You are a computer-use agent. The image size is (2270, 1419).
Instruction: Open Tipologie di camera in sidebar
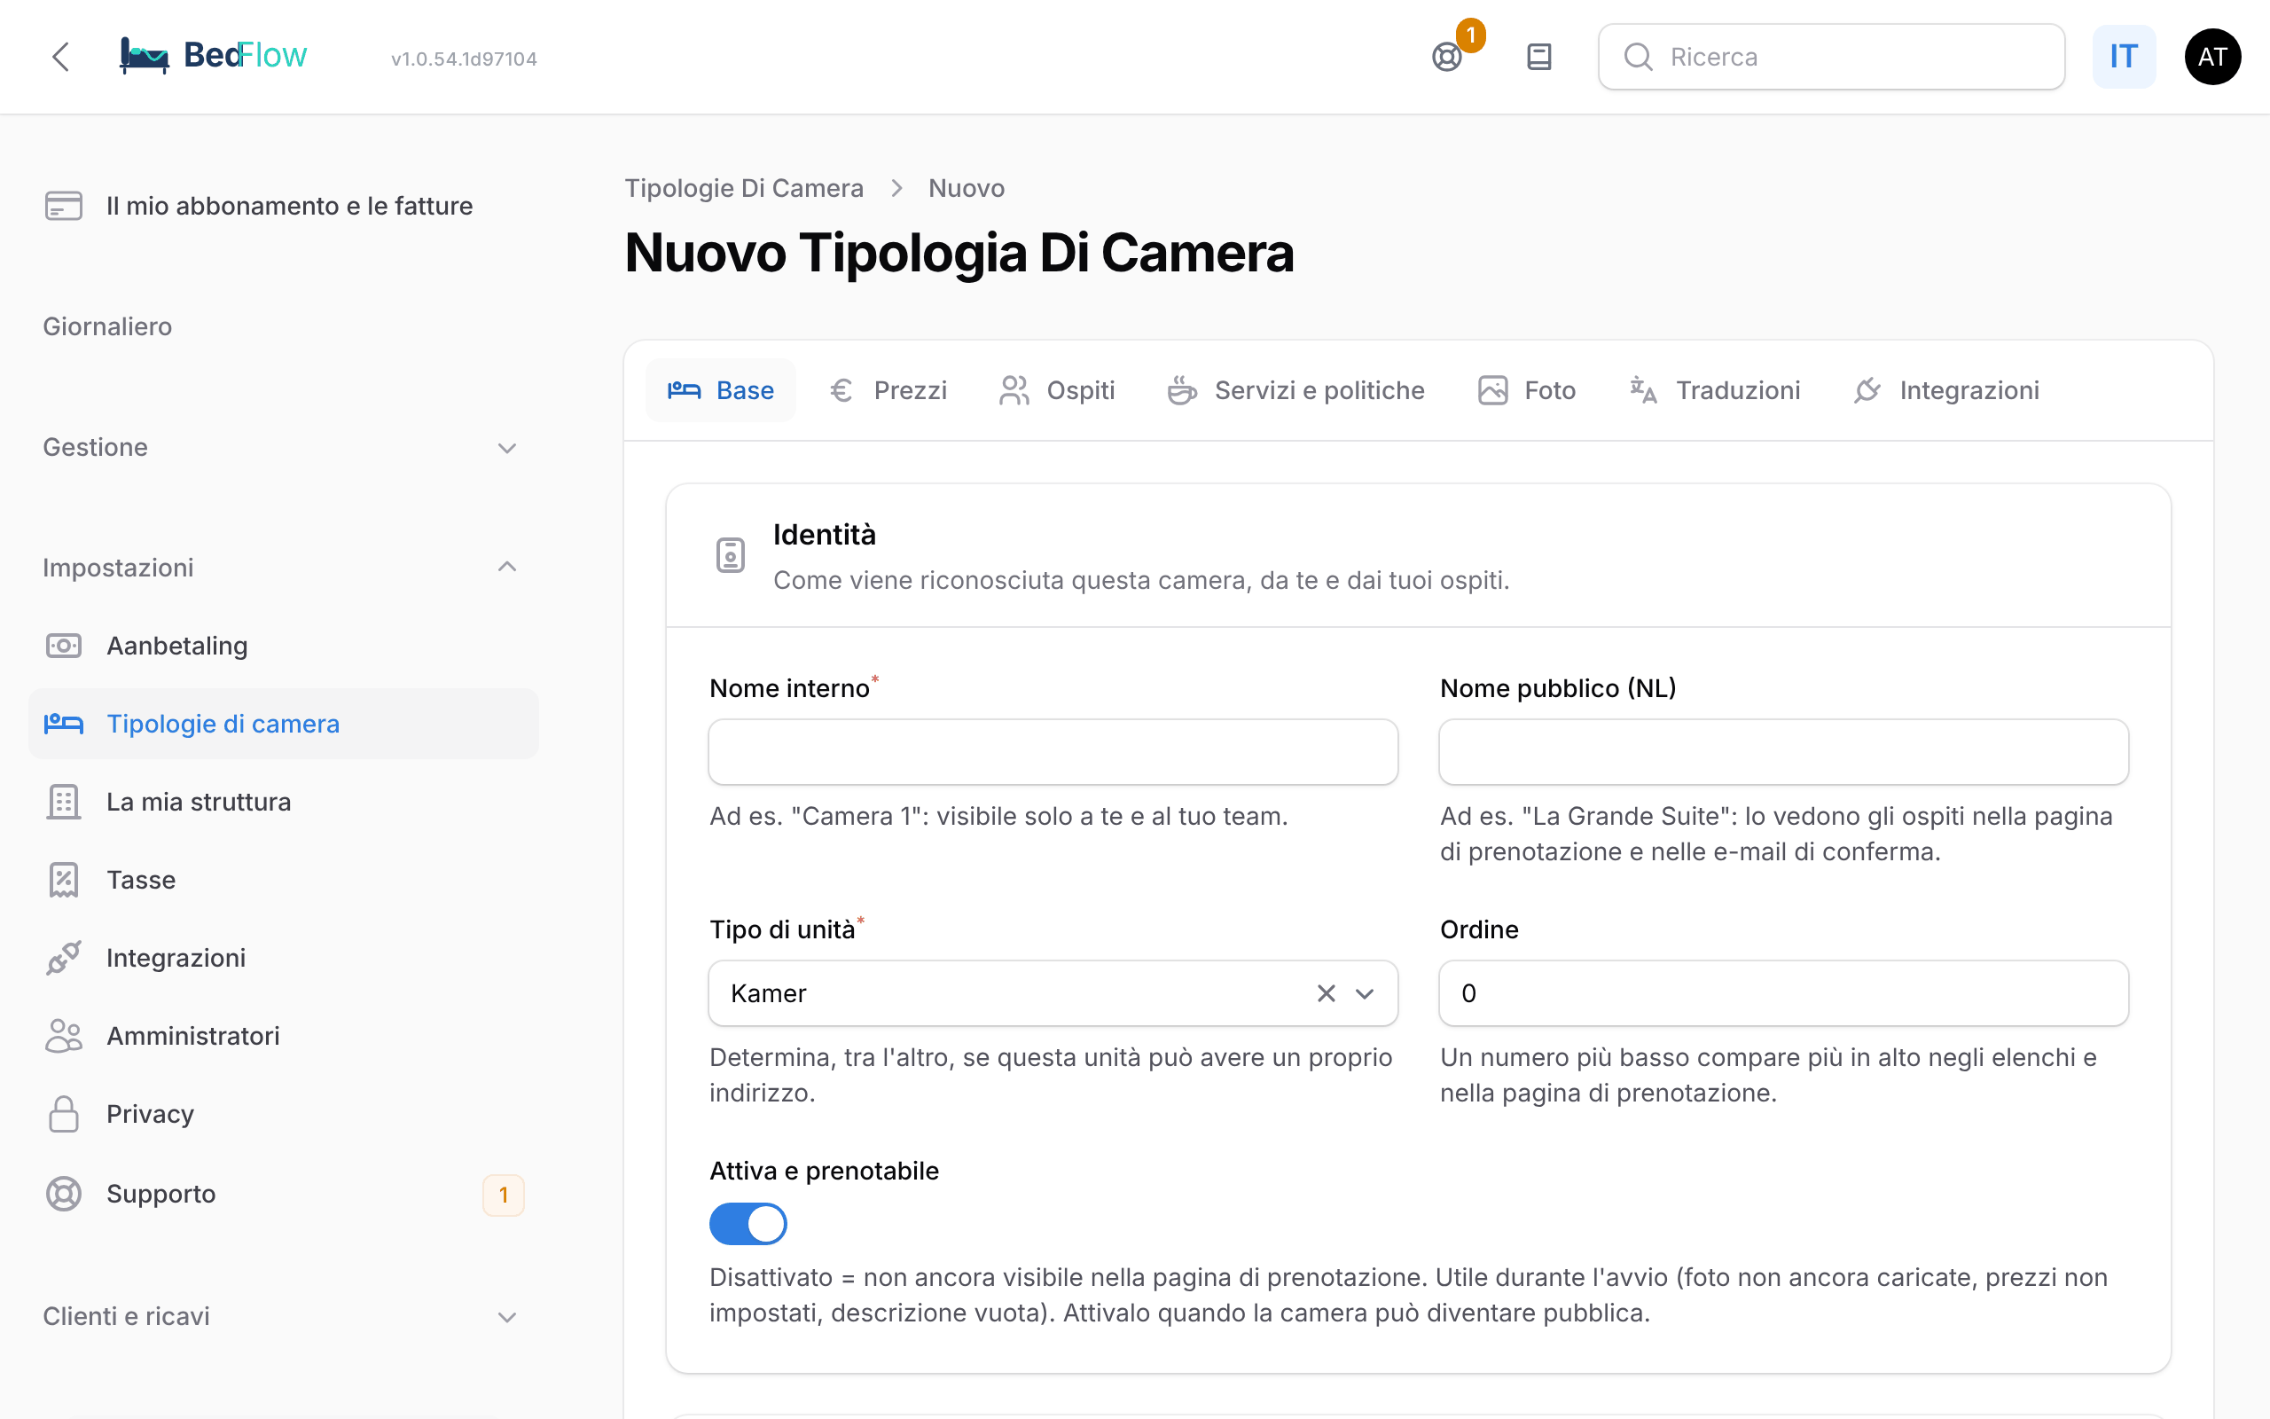(283, 724)
